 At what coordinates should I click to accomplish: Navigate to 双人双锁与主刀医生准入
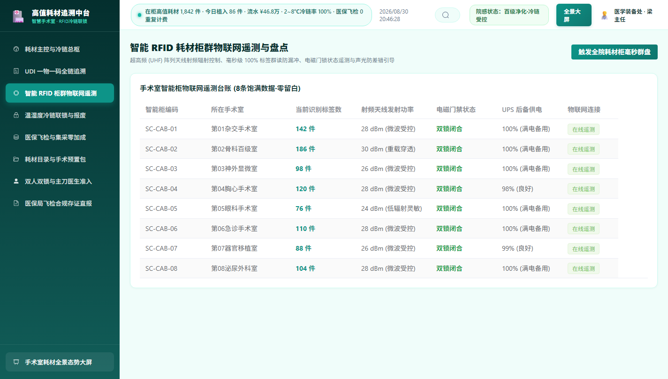click(x=60, y=181)
